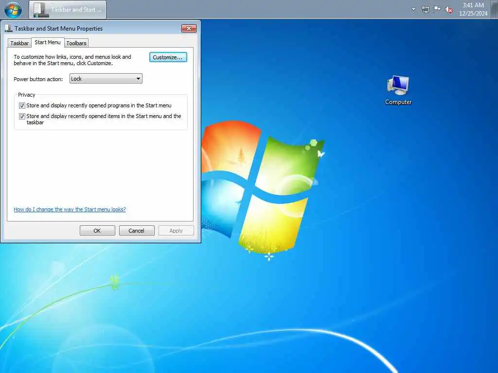The height and width of the screenshot is (373, 498).
Task: Open the Start menu looks help link
Action: pos(70,209)
